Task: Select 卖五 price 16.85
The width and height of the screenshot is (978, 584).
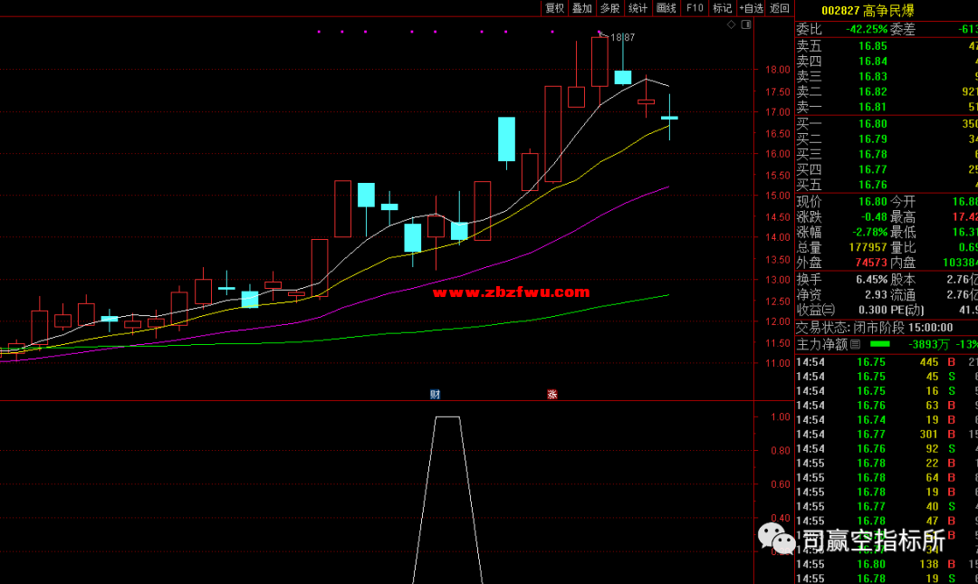Action: click(873, 45)
